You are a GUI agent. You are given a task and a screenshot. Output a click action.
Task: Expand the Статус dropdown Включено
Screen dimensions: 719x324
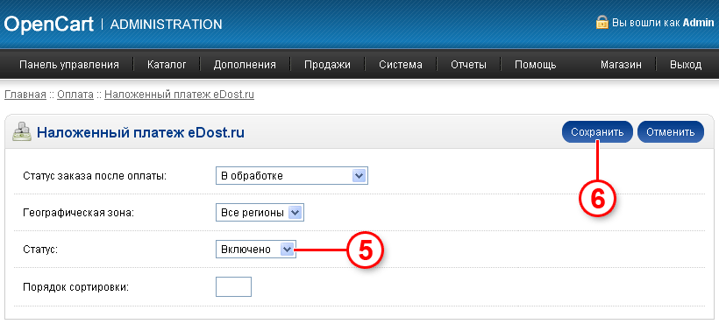256,250
